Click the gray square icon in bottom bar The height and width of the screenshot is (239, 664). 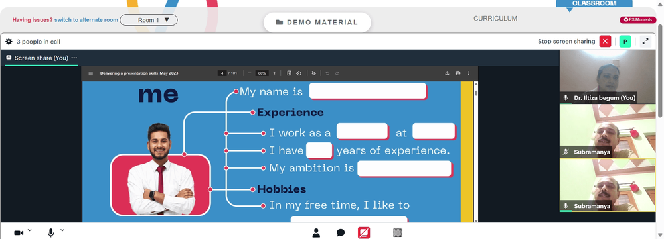click(x=397, y=232)
